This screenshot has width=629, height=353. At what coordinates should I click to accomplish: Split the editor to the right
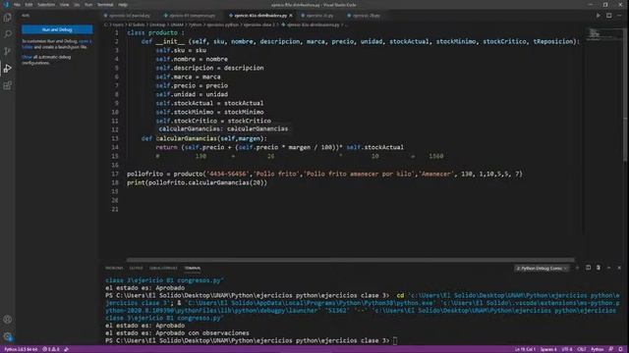click(609, 16)
